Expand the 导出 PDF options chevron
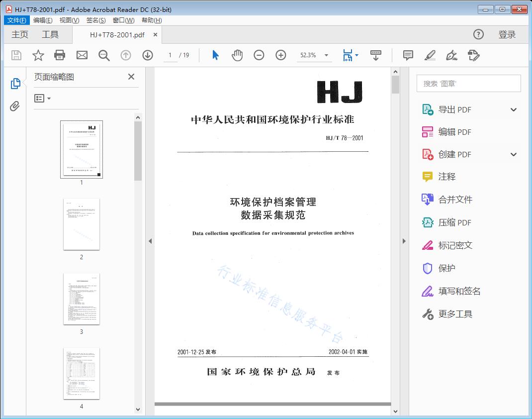Viewport: 532px width, 419px height. [514, 109]
